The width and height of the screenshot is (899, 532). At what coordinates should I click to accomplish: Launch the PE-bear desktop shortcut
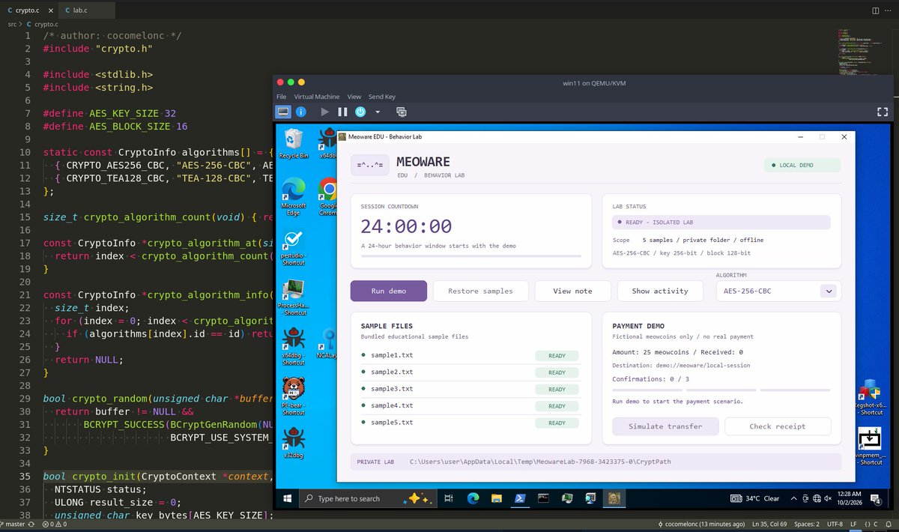point(294,396)
